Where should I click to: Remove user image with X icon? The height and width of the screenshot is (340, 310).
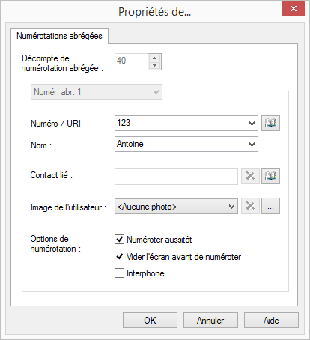tap(250, 206)
